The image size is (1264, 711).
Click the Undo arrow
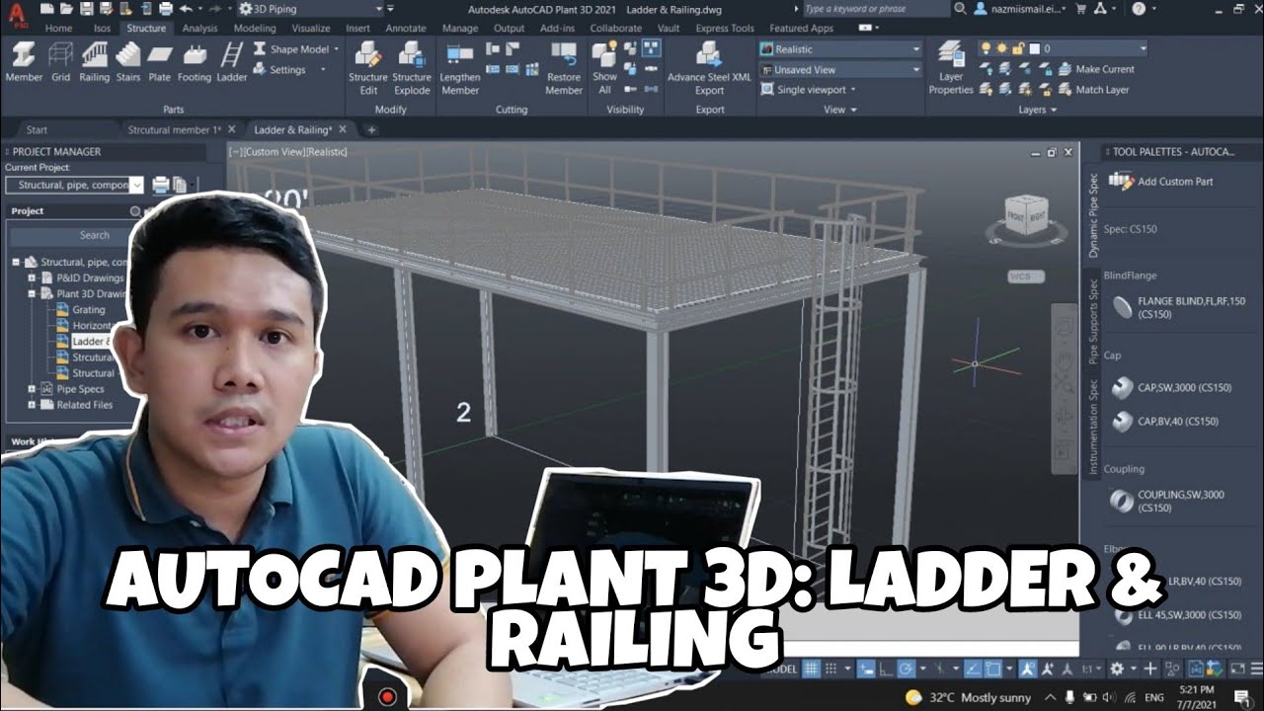[185, 9]
